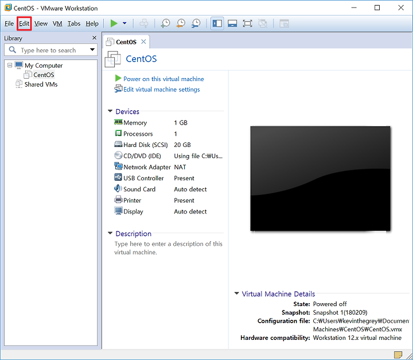Screen dimensions: 413x360
Task: Open the File menu
Action: point(9,24)
